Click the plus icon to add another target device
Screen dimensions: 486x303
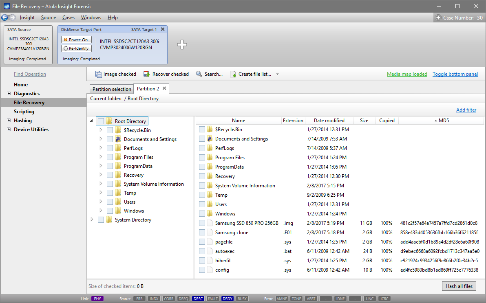coord(182,45)
